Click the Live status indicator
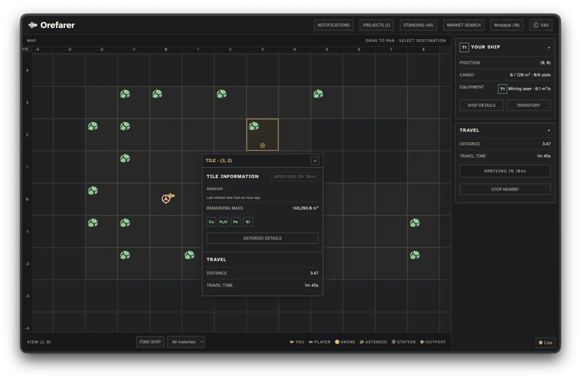 coord(545,343)
